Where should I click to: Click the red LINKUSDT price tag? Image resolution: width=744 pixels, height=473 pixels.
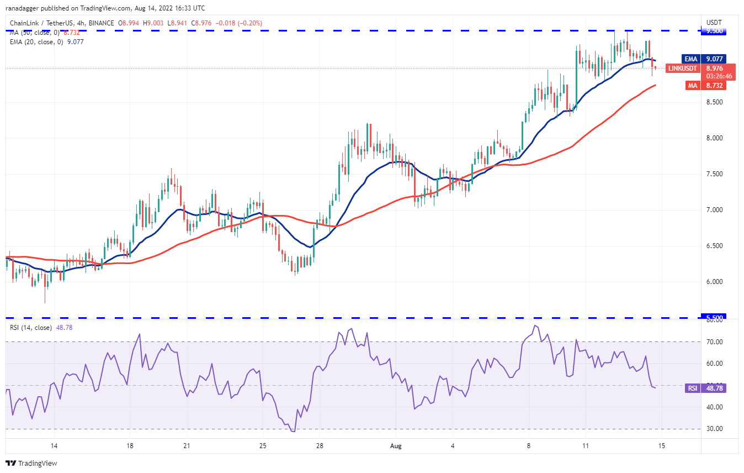pyautogui.click(x=682, y=69)
